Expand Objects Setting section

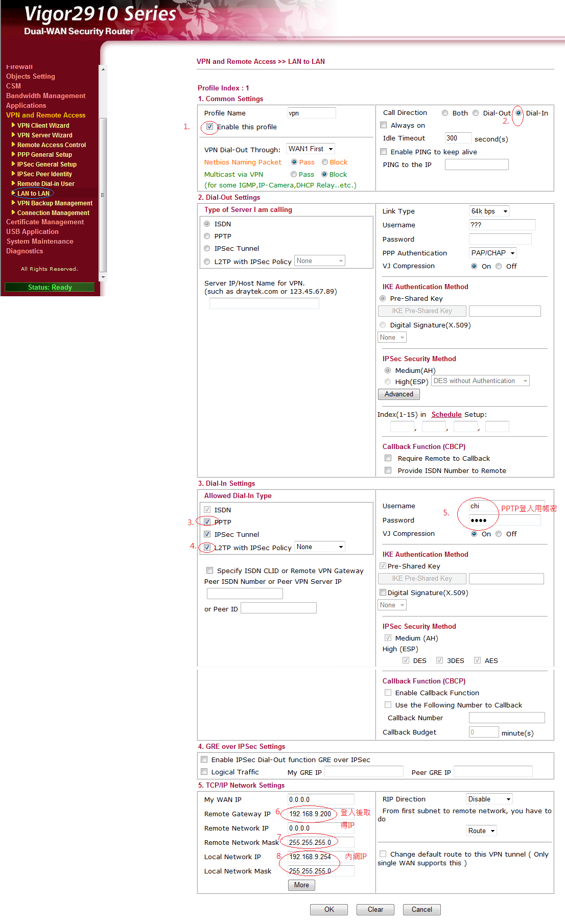[x=31, y=76]
